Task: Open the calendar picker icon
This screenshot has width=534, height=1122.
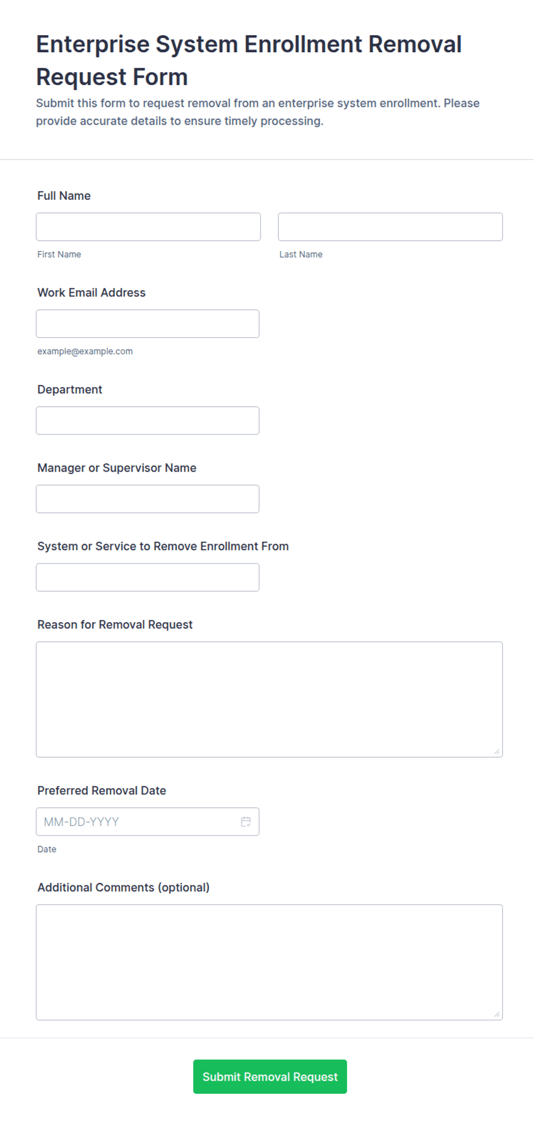Action: coord(246,822)
